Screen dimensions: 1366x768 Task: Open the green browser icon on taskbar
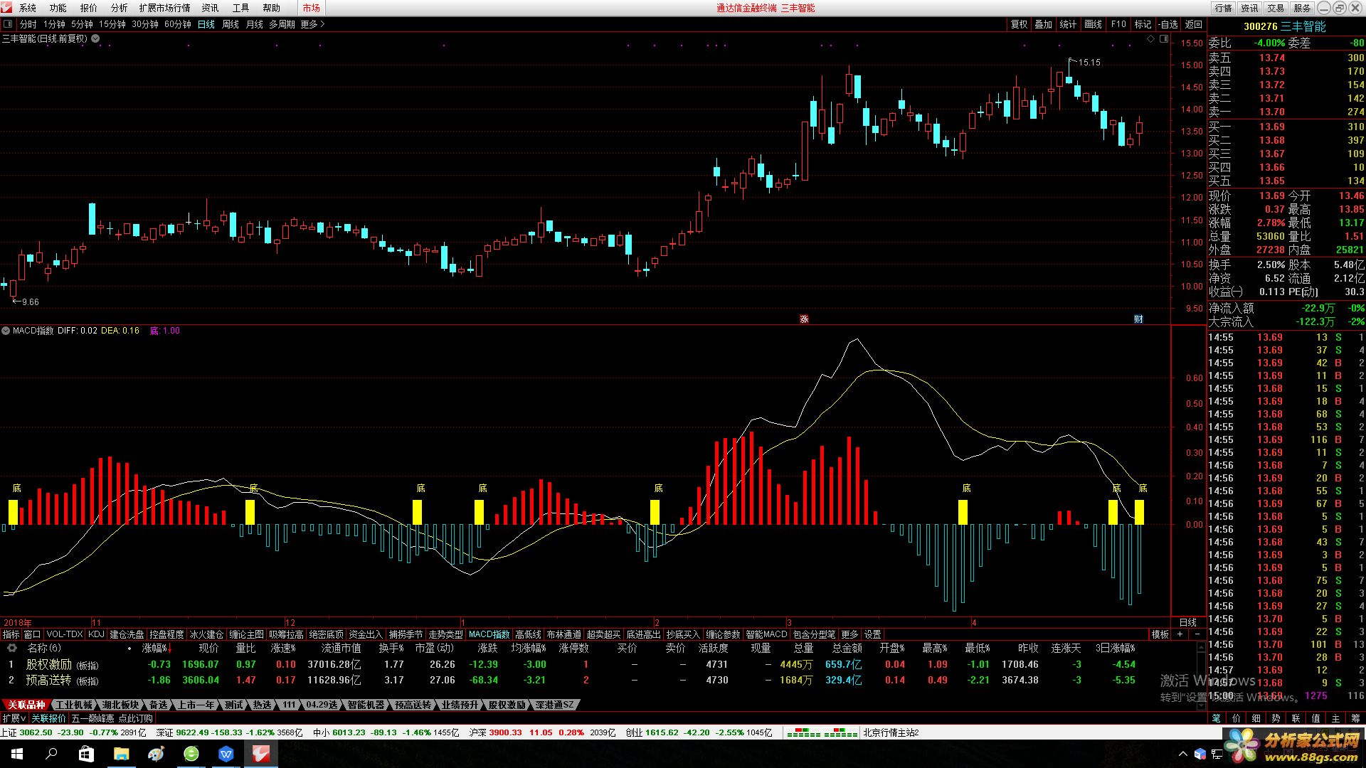click(191, 754)
